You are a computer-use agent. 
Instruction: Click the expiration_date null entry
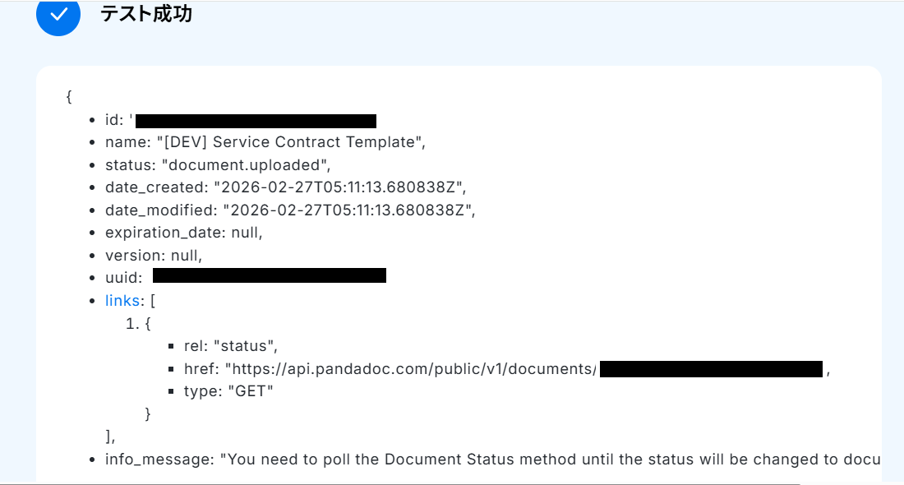[x=183, y=233]
